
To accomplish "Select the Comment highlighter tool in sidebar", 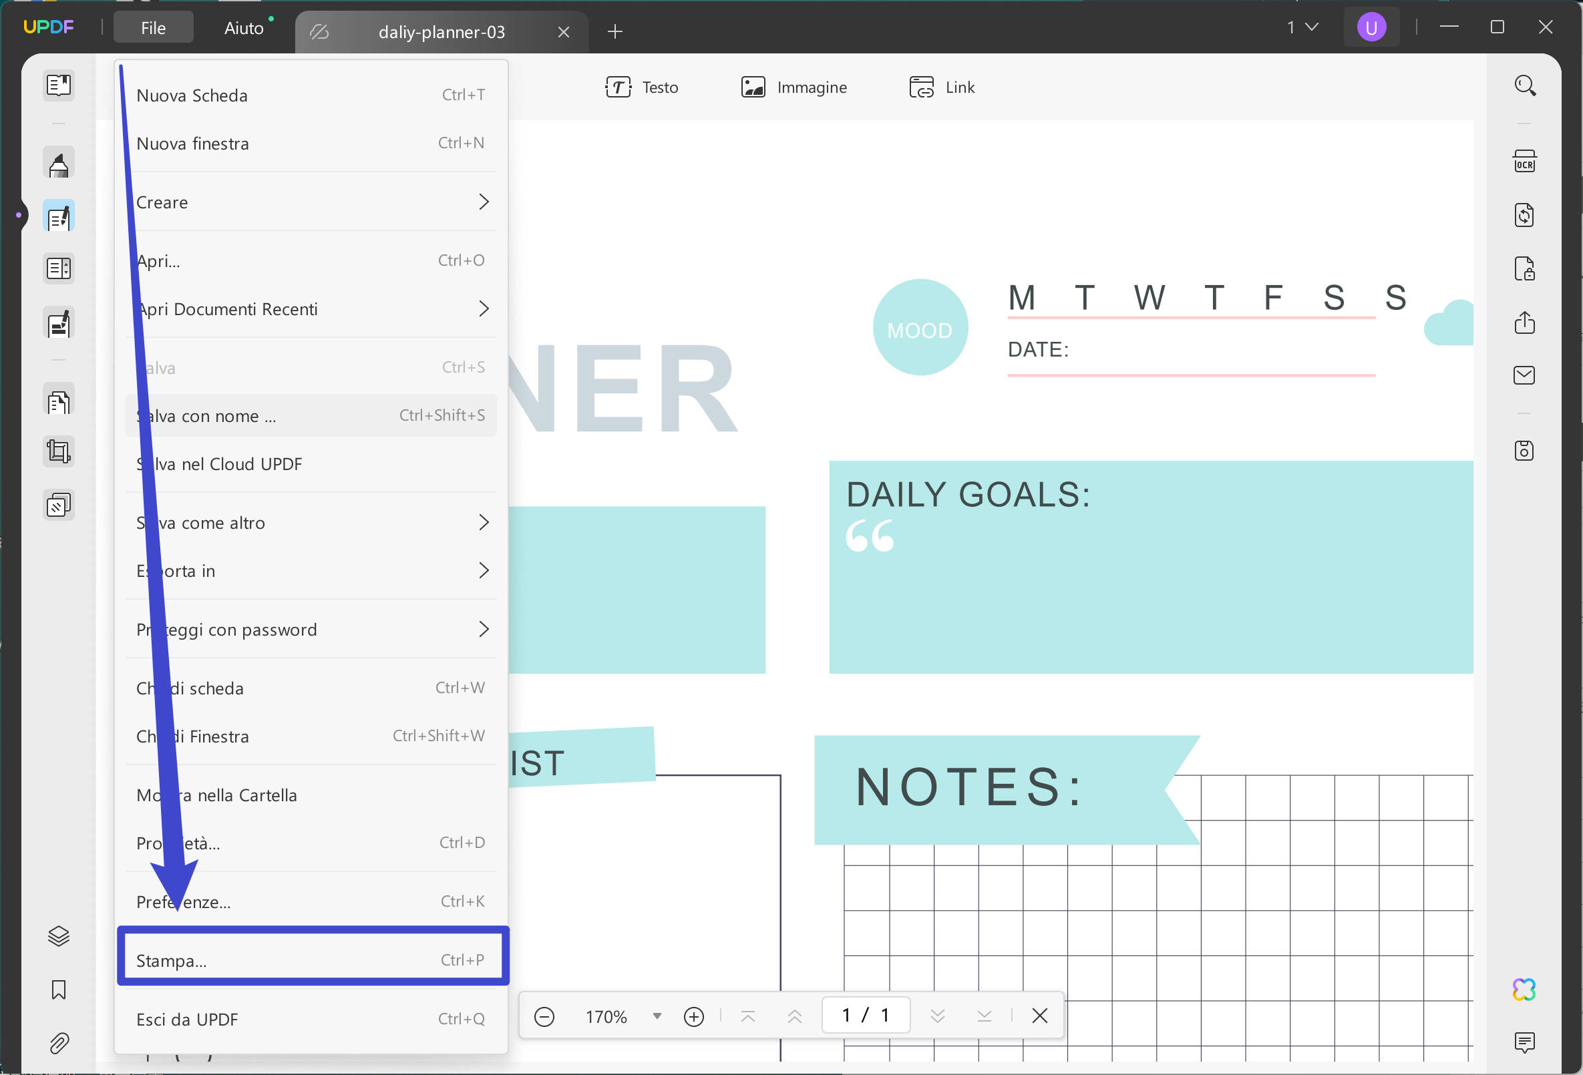I will point(59,164).
